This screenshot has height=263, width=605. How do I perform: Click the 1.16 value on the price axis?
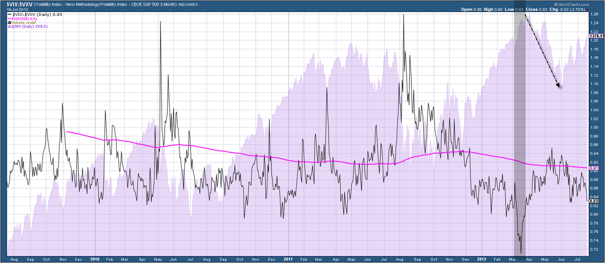coord(594,57)
